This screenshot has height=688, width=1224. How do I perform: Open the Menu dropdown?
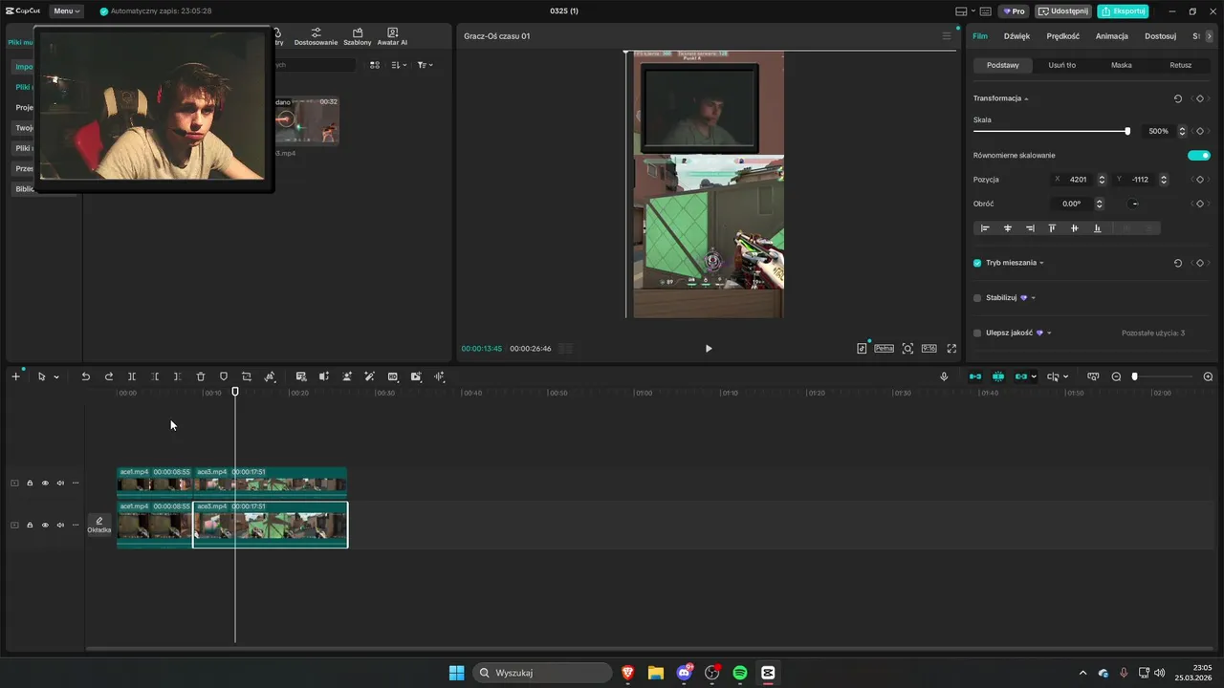tap(67, 11)
